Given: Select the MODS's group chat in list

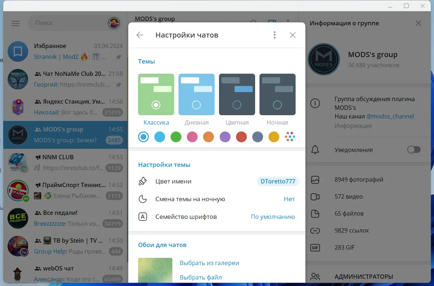Looking at the screenshot, I should (65, 135).
